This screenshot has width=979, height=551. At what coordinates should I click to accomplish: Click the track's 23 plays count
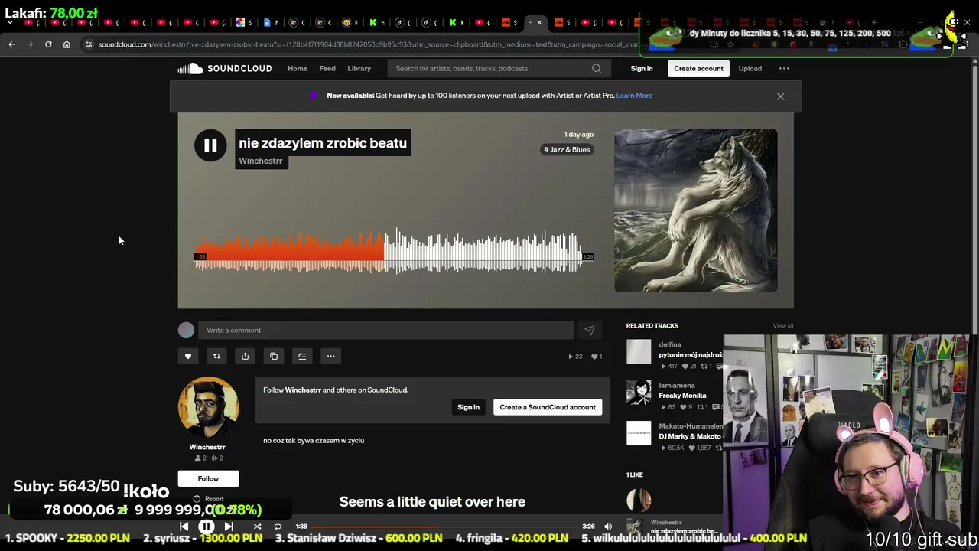(x=574, y=356)
